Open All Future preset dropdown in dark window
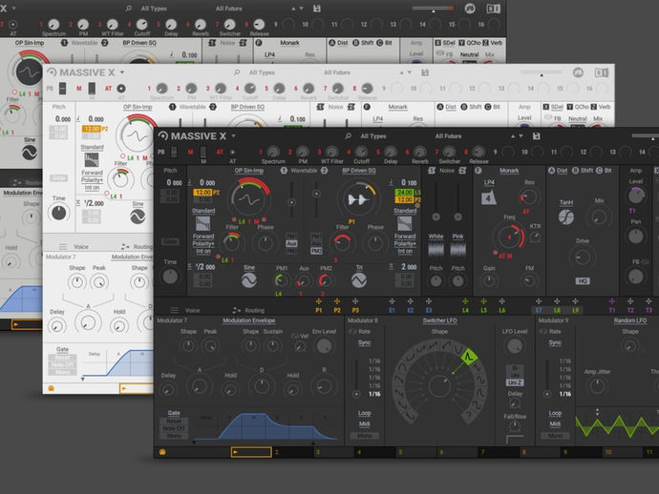Screen dimensions: 659x494 [448, 136]
